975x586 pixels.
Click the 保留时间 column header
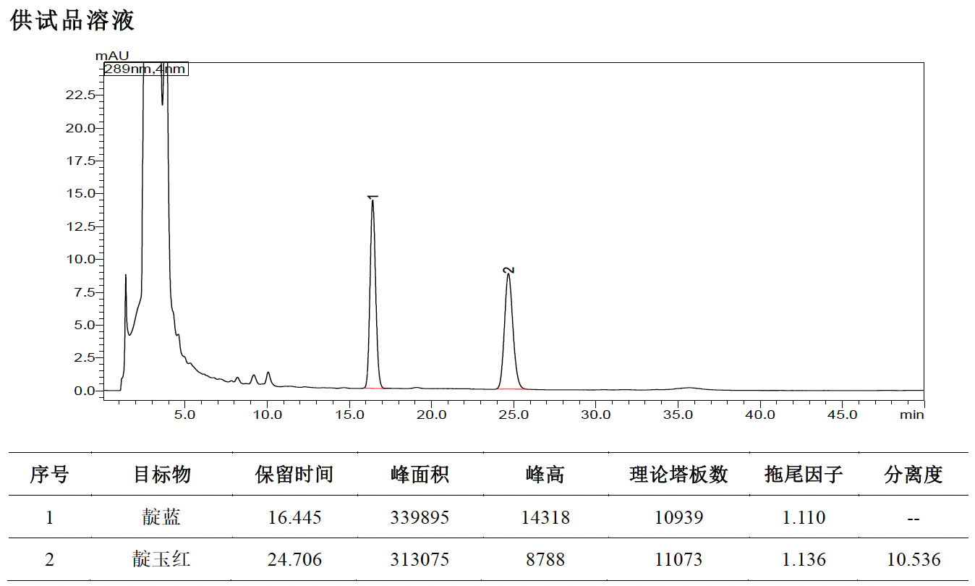[x=294, y=475]
